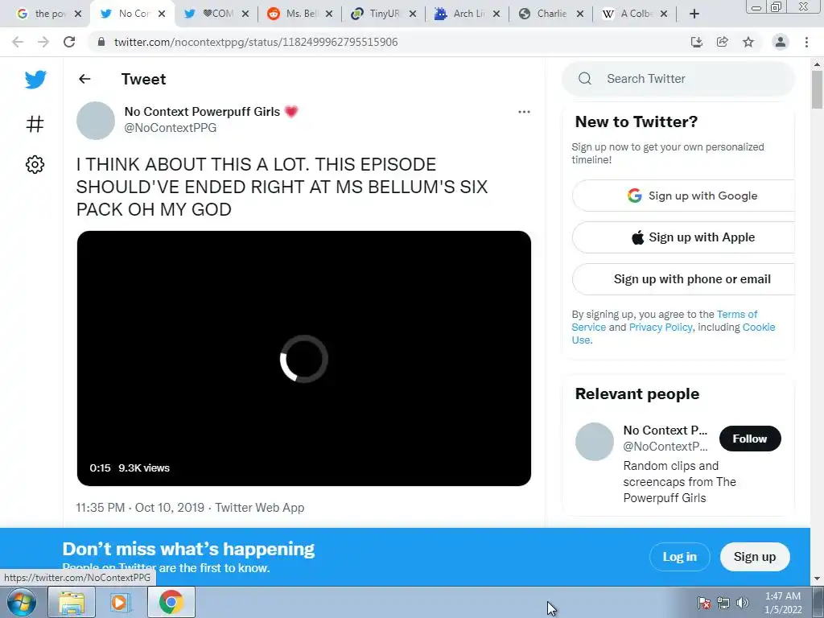
Task: Open Windows Explorer from the taskbar
Action: 72,602
